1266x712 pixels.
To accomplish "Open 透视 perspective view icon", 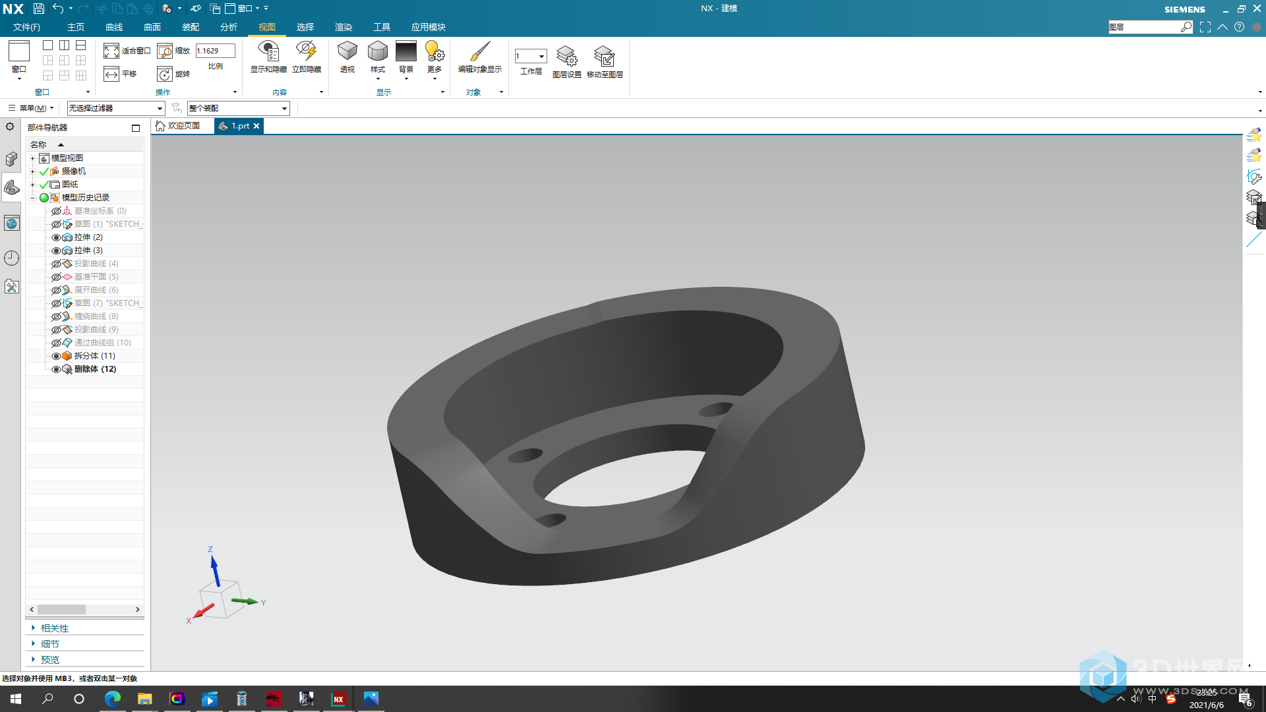I will (x=347, y=57).
